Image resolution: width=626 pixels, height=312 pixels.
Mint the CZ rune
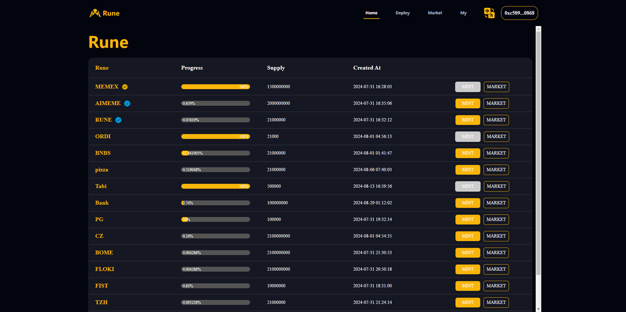[x=468, y=236]
